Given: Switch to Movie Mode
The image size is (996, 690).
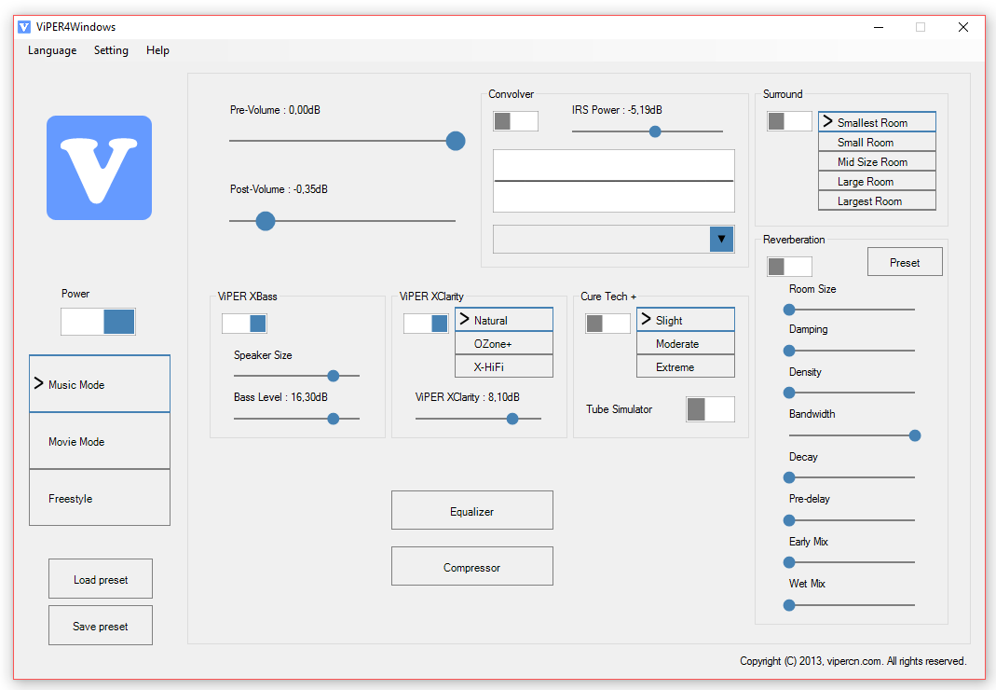Looking at the screenshot, I should 100,441.
